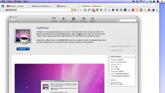Click the WordPress icon in address bar

coord(75,10)
